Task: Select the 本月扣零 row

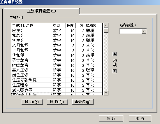Action: pyautogui.click(x=57, y=46)
